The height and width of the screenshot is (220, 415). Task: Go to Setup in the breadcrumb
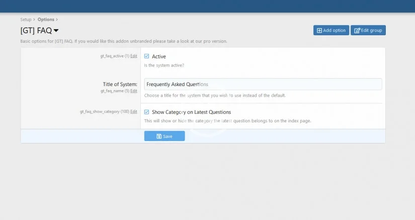[26, 20]
